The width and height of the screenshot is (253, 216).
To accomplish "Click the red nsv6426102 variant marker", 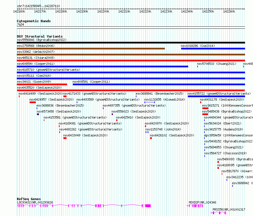I will (x=151, y=138).
